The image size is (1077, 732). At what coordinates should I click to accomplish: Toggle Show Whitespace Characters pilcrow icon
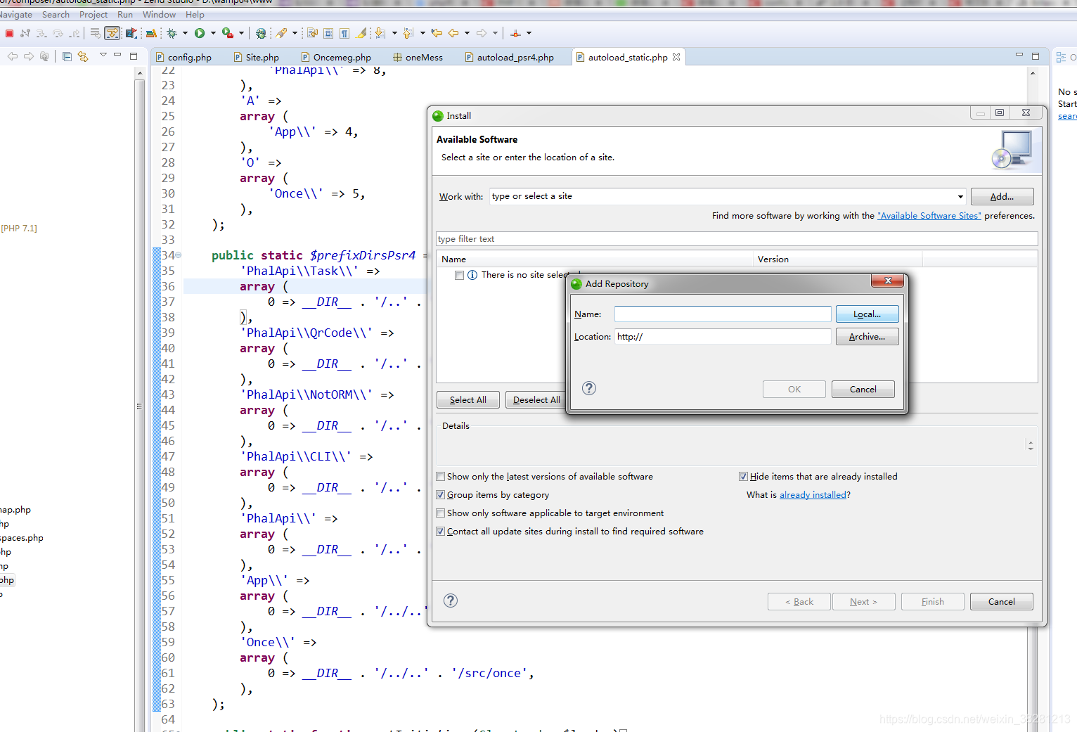(x=344, y=33)
